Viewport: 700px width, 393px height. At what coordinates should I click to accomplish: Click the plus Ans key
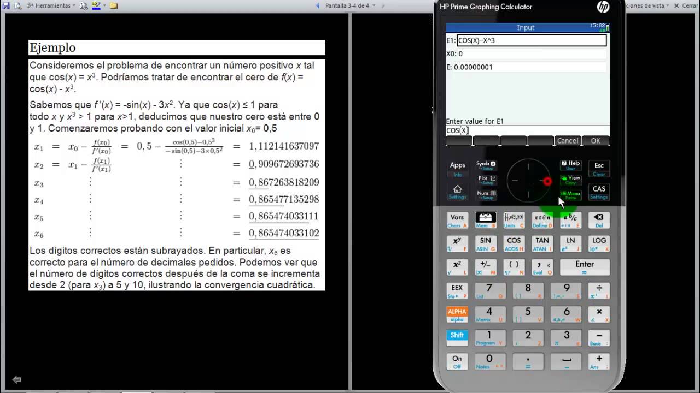click(599, 361)
